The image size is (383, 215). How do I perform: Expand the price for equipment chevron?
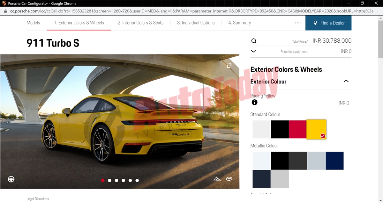(253, 51)
